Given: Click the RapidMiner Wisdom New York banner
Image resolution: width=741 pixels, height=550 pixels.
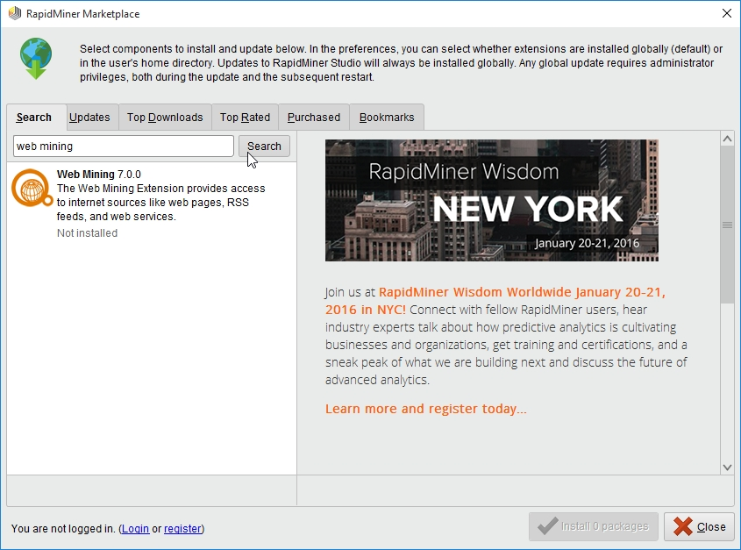Looking at the screenshot, I should (492, 200).
